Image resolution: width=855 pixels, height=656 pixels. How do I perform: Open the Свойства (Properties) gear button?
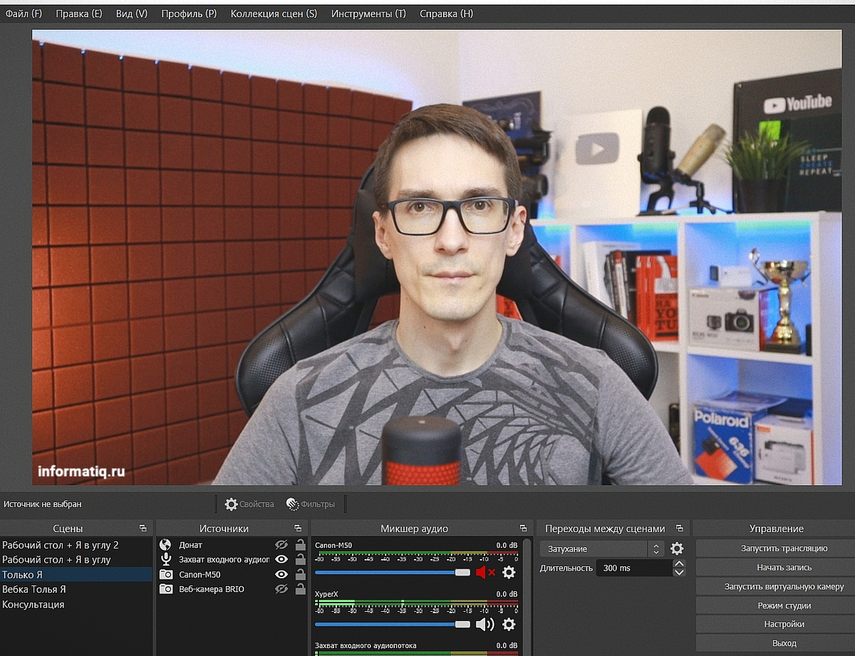pos(249,504)
